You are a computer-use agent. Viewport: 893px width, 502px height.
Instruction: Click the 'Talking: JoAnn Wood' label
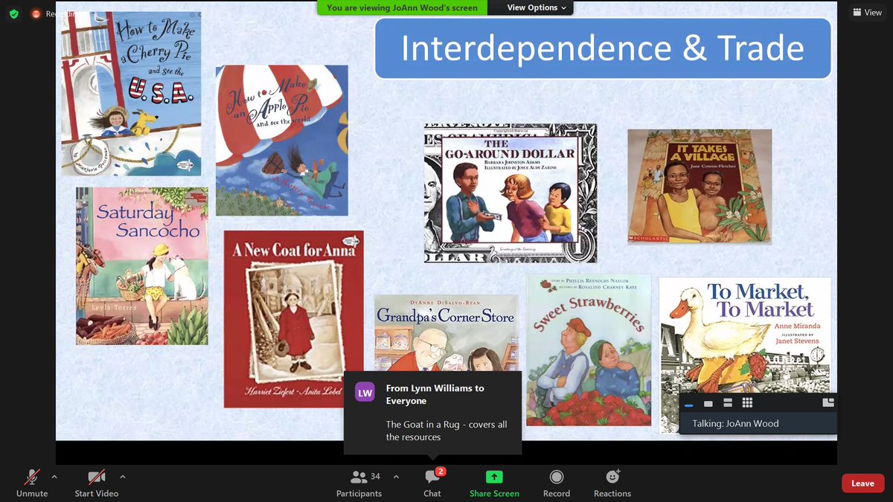pyautogui.click(x=736, y=423)
